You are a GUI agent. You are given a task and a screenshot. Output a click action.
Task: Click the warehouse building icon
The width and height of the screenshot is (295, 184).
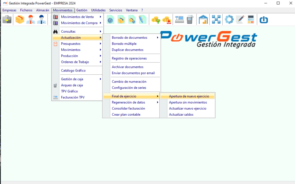coord(203,19)
